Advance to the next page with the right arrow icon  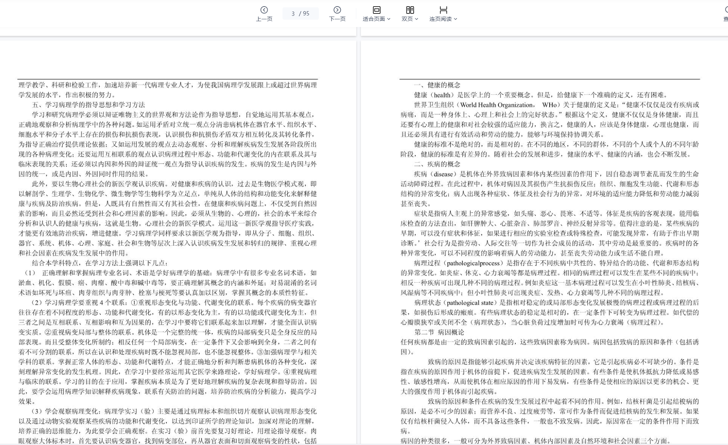(x=337, y=10)
